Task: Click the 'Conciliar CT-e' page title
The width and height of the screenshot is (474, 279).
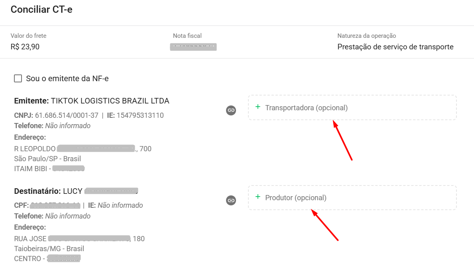Action: [41, 10]
